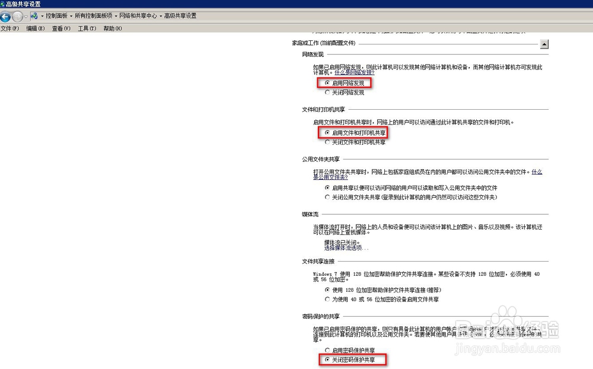The height and width of the screenshot is (369, 593).
Task: Click the 高级共享设置 title bar icon
Action: [x=3, y=4]
